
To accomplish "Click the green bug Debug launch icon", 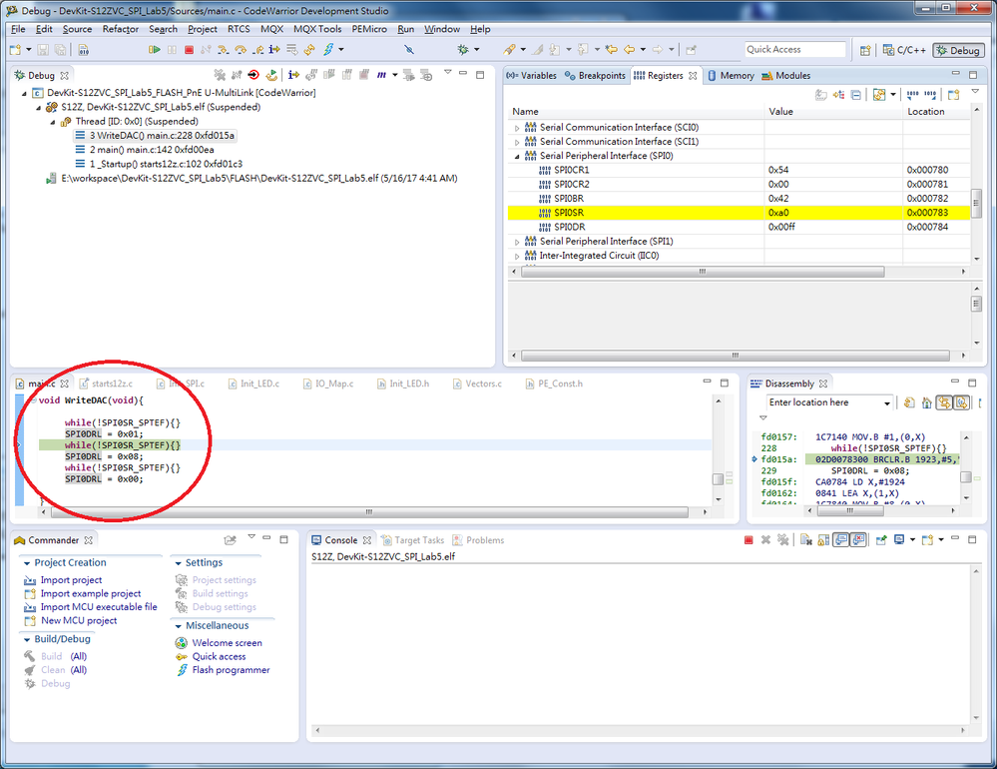I will click(463, 50).
